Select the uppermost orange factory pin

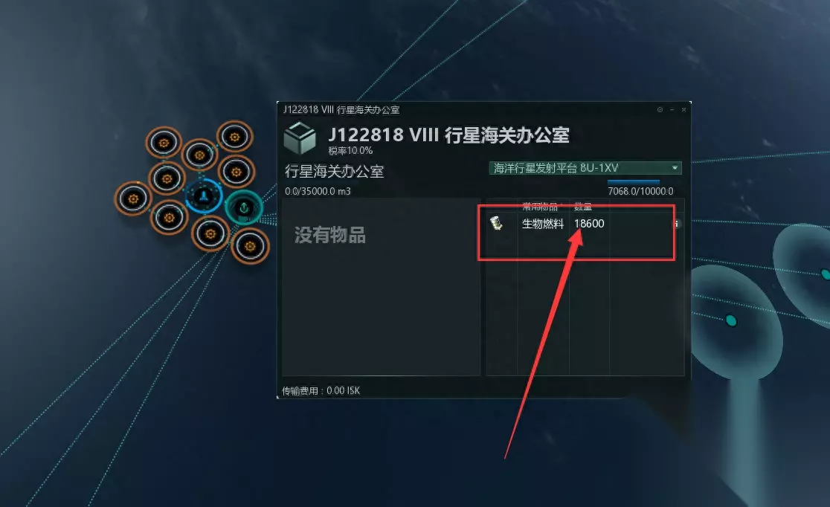(234, 138)
